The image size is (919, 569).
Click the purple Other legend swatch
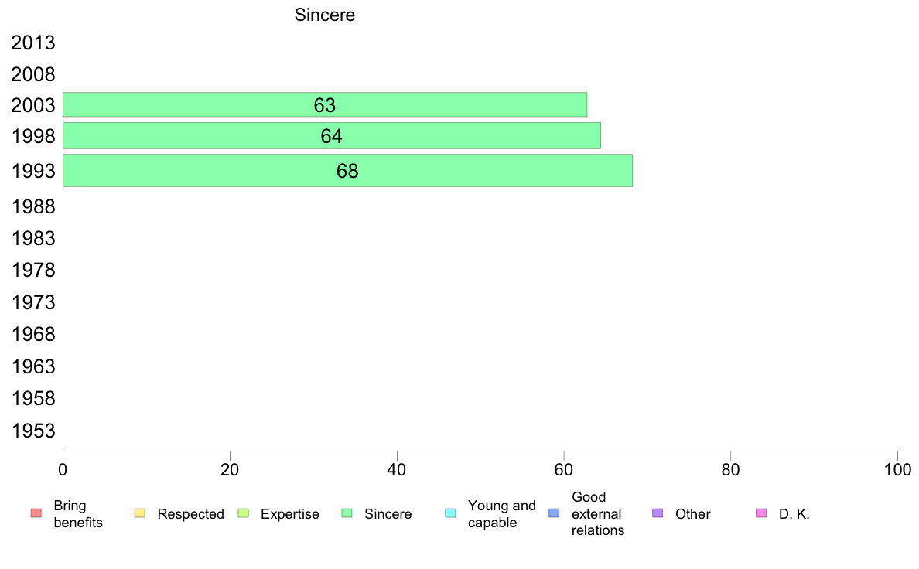[x=658, y=513]
